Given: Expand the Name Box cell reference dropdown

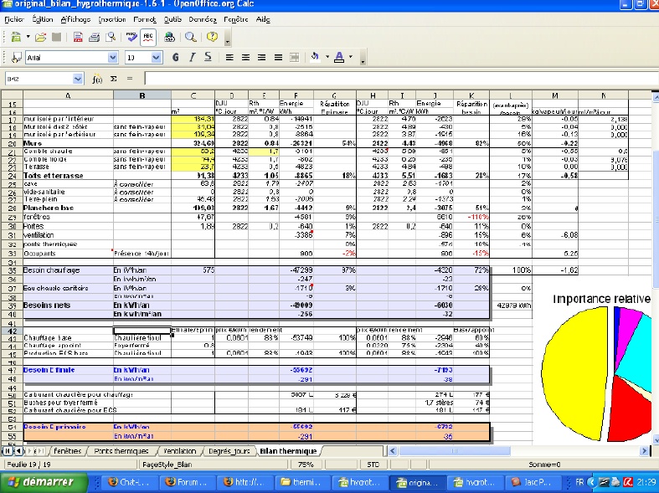Looking at the screenshot, I should (78, 79).
